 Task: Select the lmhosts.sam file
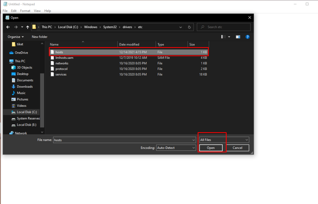[129, 58]
